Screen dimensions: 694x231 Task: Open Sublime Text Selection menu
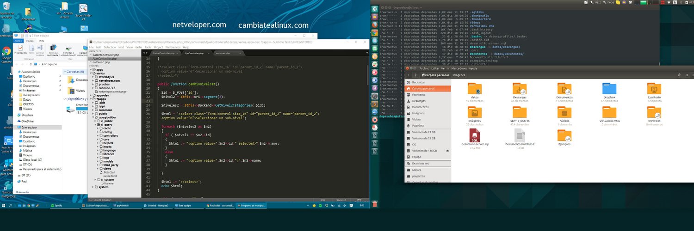click(110, 47)
